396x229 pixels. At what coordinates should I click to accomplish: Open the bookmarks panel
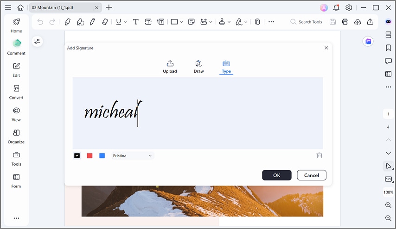389,48
